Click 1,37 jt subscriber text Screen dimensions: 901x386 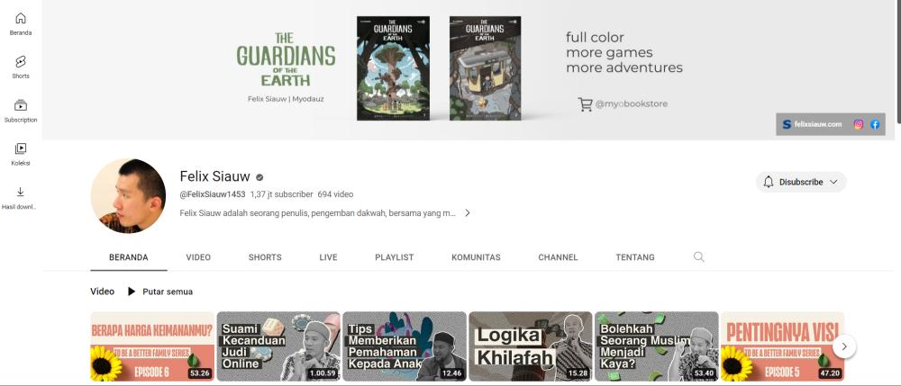pyautogui.click(x=281, y=194)
